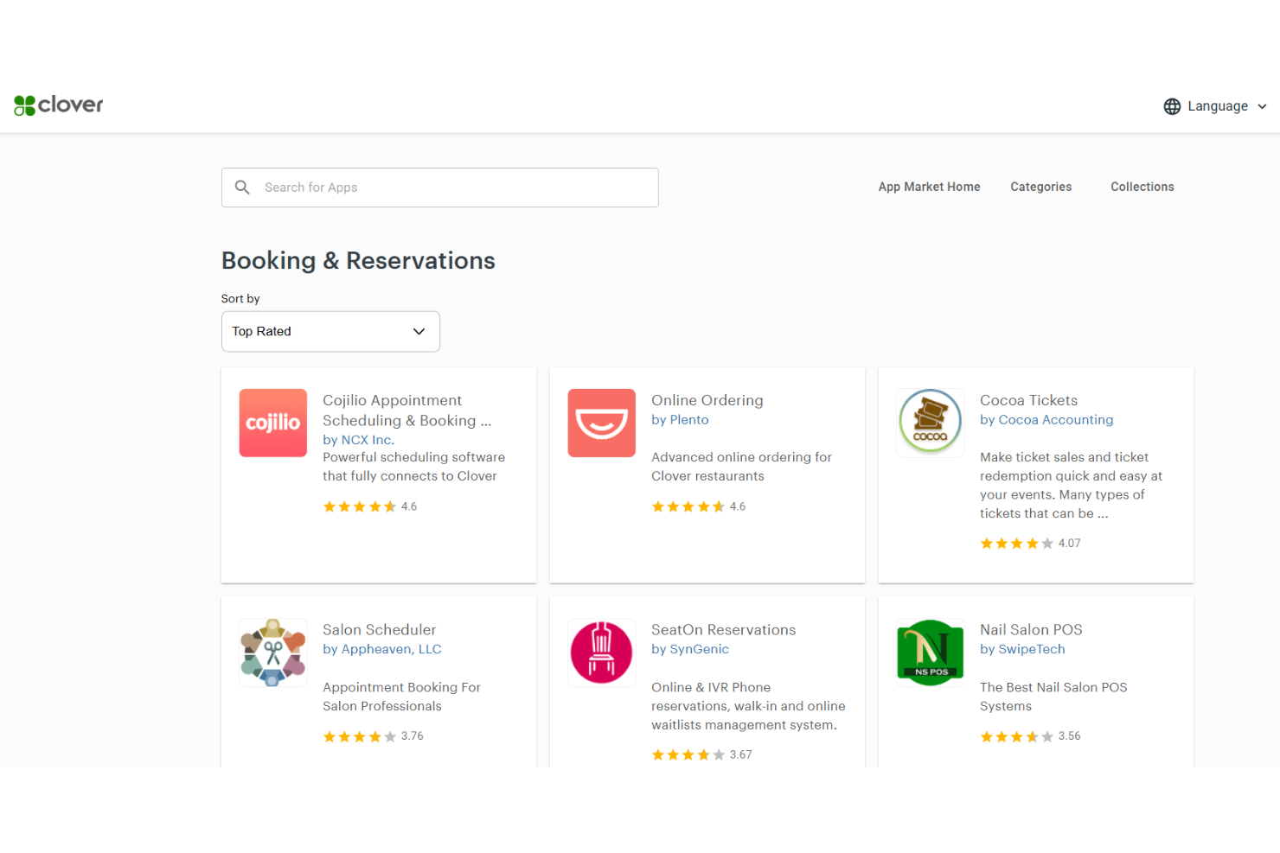1280x853 pixels.
Task: Open the Online Ordering app title
Action: click(707, 400)
